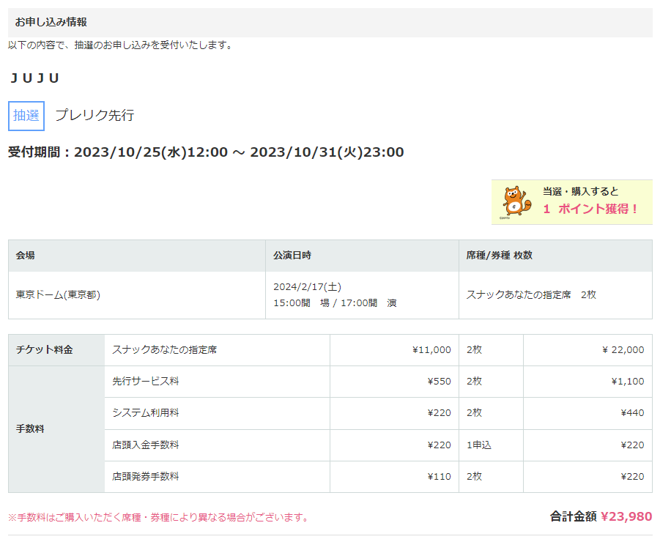Click the pink 手数料 disclaimer note

pyautogui.click(x=158, y=518)
